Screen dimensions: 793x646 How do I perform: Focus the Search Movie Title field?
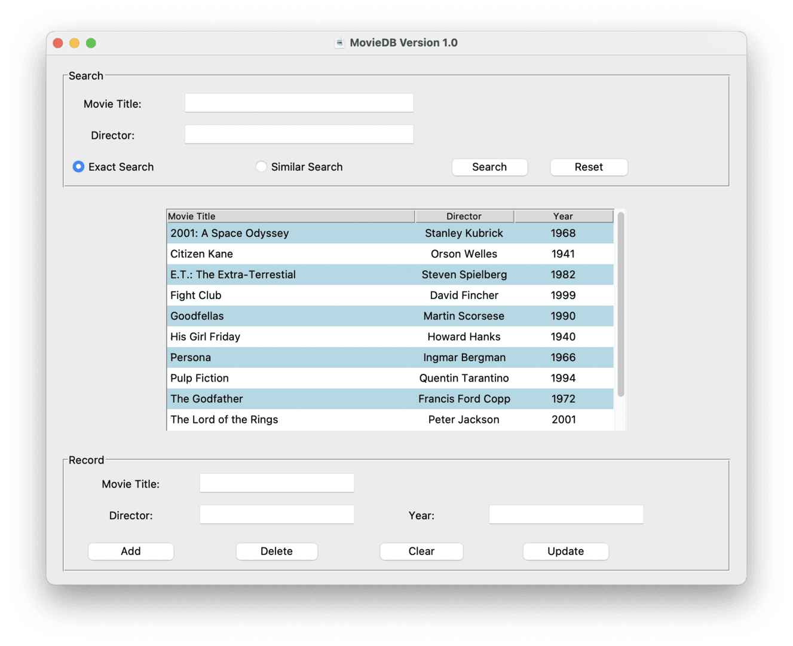click(299, 103)
